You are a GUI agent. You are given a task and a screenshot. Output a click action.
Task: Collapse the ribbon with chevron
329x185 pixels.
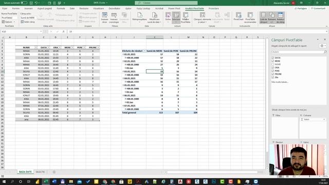[x=326, y=26]
